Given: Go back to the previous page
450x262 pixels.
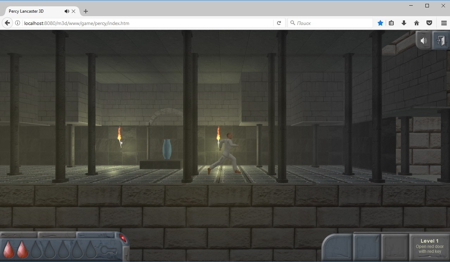Looking at the screenshot, I should pos(7,23).
